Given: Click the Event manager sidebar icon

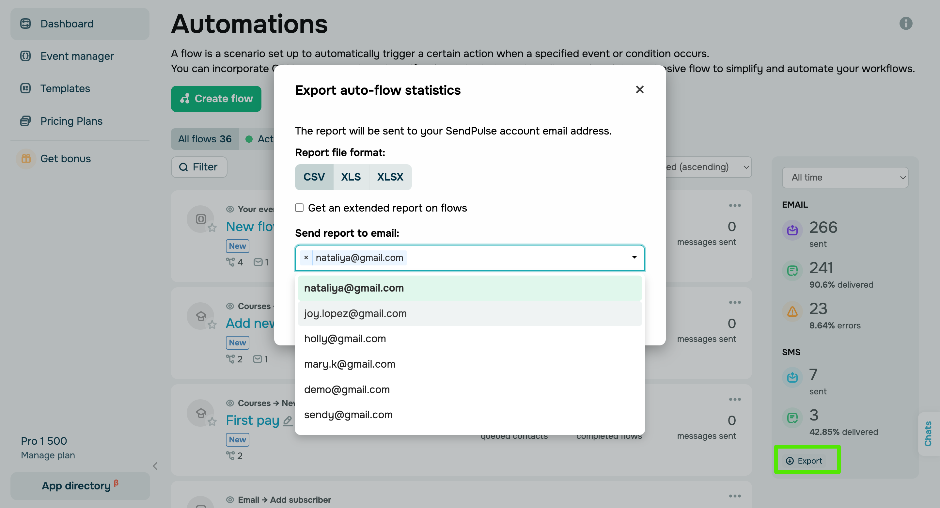Looking at the screenshot, I should coord(25,56).
